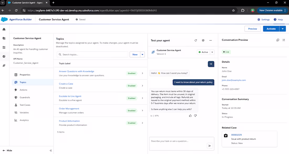Open Answer Questions with Knowledge topic link
Image resolution: width=289 pixels, height=154 pixels.
click(76, 71)
